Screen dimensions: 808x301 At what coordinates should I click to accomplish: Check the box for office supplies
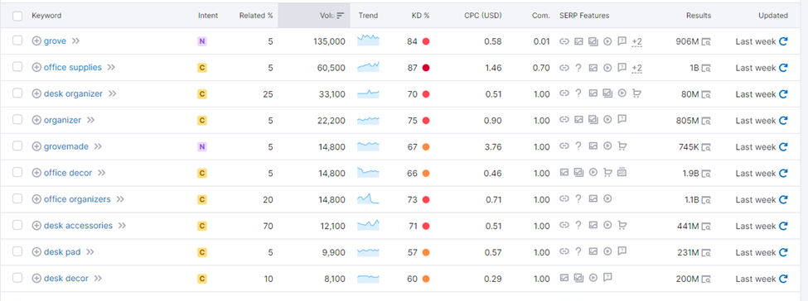click(x=17, y=67)
